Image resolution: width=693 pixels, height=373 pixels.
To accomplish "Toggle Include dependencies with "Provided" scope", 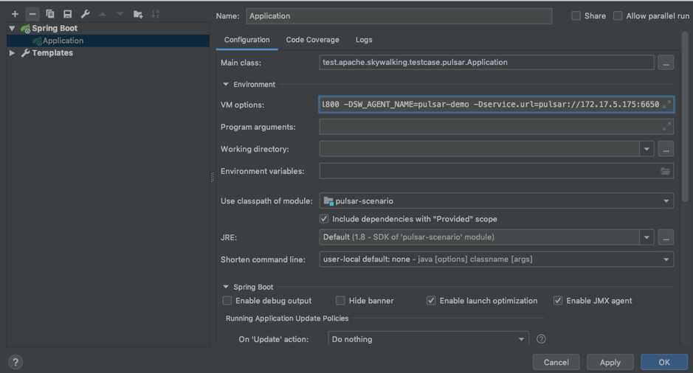I will 324,219.
